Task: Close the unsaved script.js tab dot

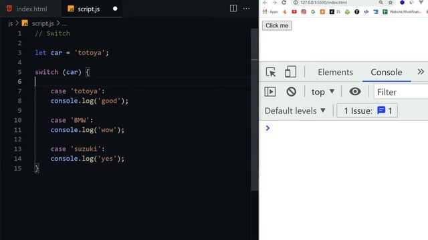Action: click(115, 9)
